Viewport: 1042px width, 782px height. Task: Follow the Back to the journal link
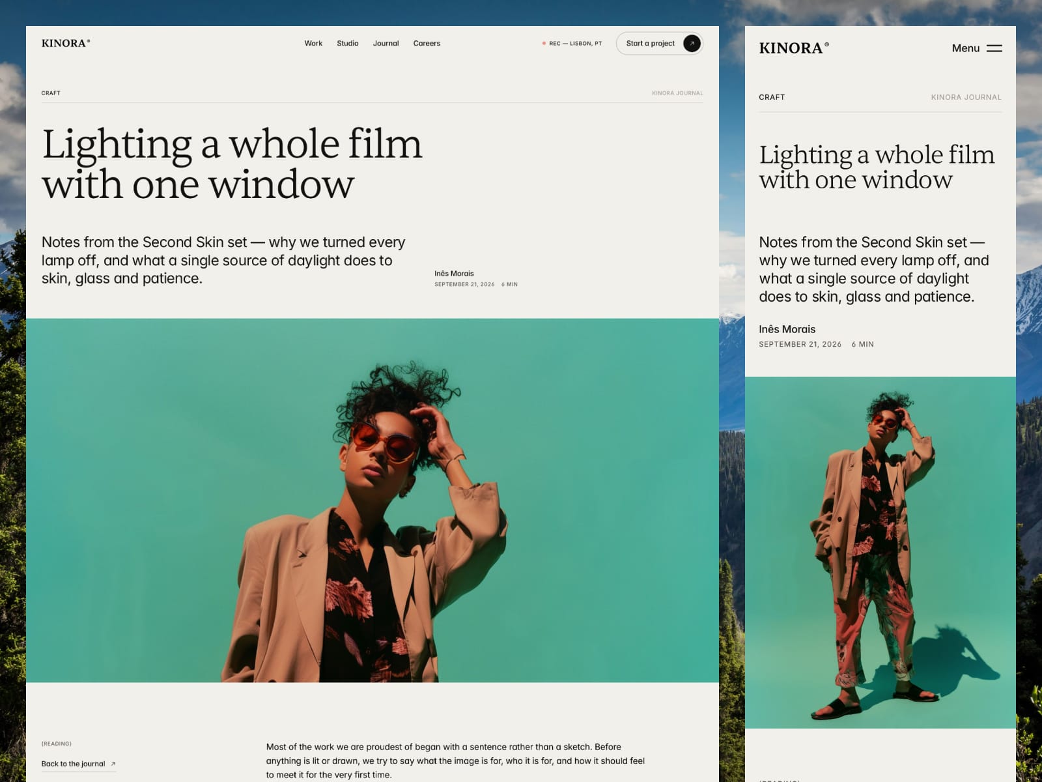click(x=79, y=764)
